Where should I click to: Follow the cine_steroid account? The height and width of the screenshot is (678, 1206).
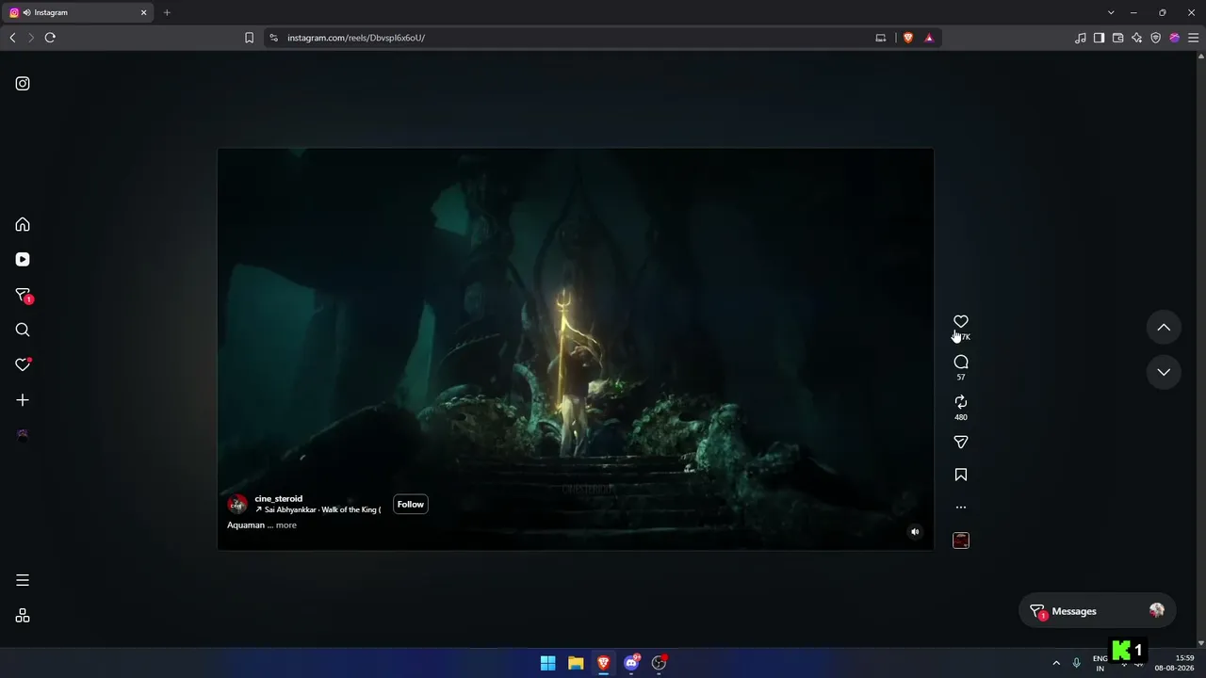[411, 505]
